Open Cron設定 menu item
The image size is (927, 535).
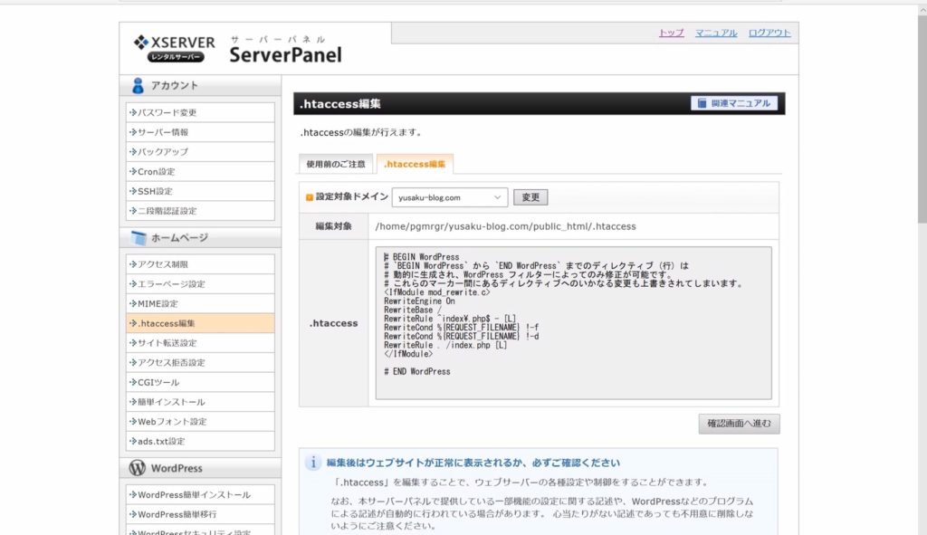click(x=200, y=171)
